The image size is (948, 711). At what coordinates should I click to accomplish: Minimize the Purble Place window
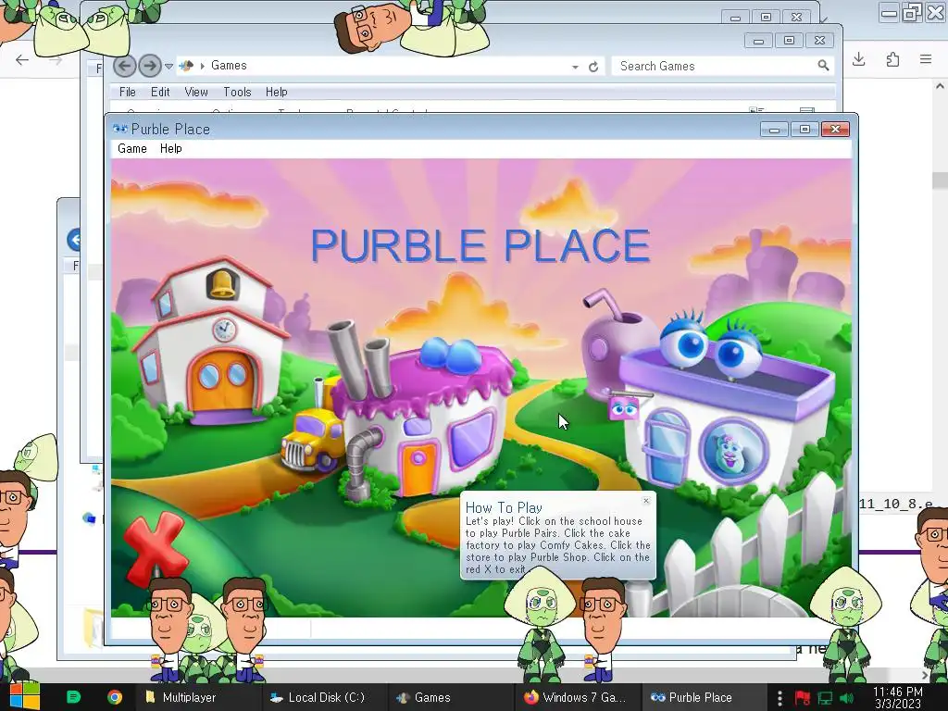774,129
